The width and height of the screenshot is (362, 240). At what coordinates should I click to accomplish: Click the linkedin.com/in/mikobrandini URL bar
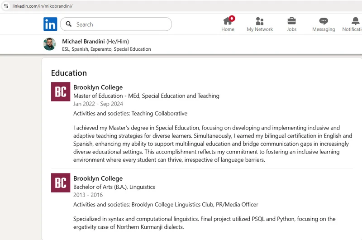[43, 6]
